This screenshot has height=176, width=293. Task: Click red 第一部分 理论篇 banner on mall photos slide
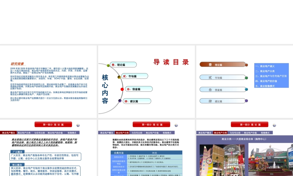tap(249, 124)
